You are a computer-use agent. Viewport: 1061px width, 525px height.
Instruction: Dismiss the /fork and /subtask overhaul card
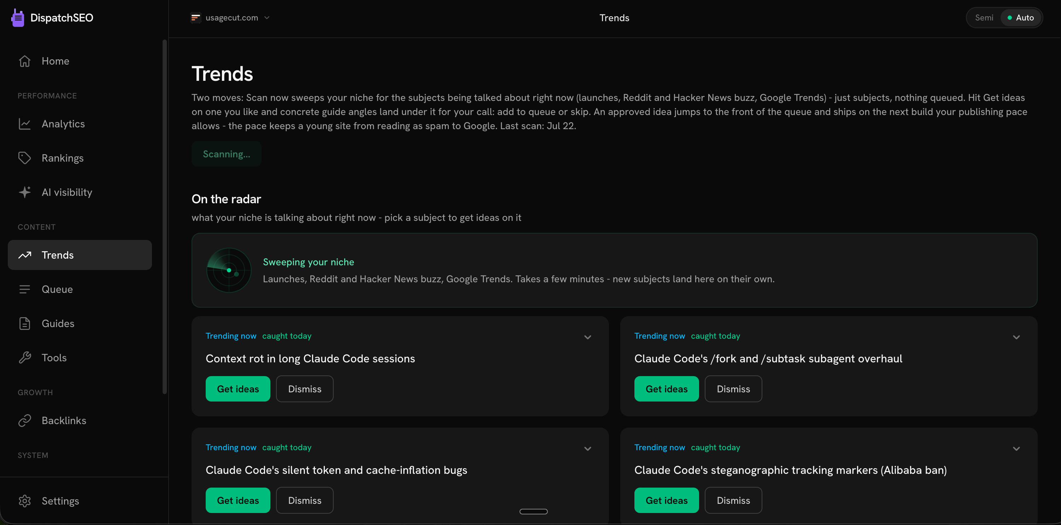[733, 388]
